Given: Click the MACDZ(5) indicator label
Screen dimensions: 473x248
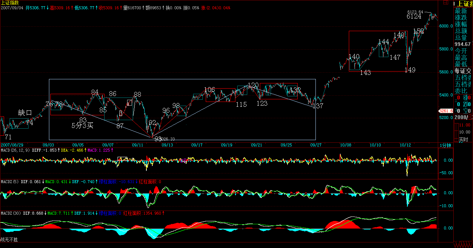Looking at the screenshot, I should point(10,182).
